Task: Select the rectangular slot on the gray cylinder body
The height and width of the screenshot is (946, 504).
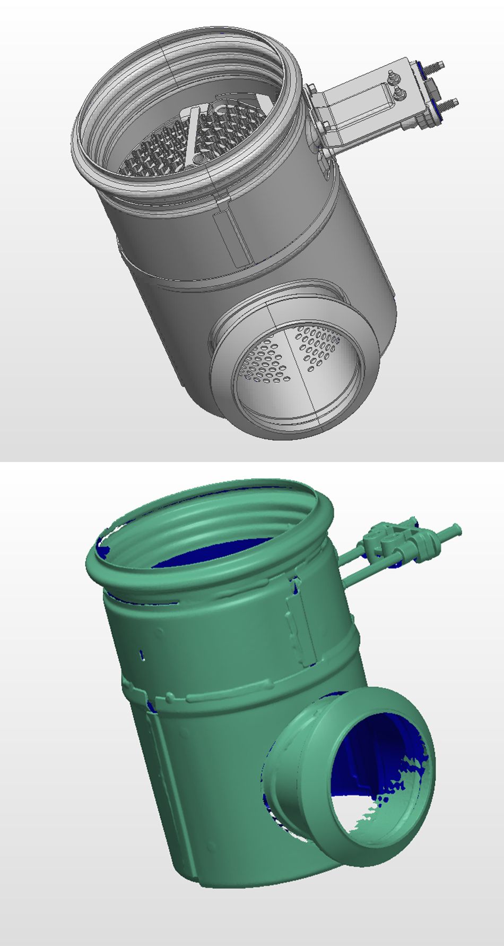Action: [x=232, y=236]
